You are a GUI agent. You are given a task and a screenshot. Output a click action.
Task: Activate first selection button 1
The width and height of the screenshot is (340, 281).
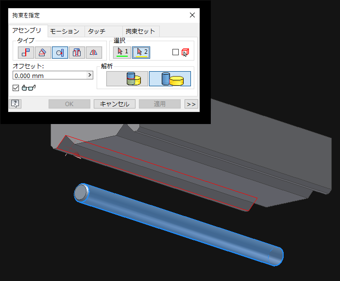[x=122, y=52]
